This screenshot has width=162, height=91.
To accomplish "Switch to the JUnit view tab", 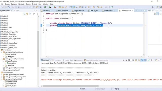I will coord(16,11).
